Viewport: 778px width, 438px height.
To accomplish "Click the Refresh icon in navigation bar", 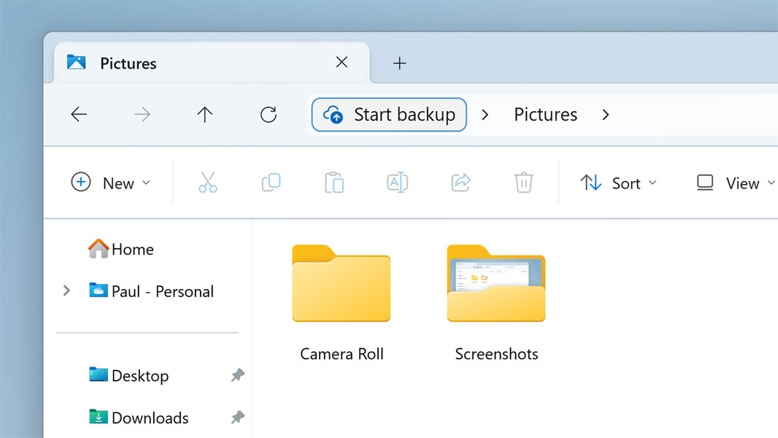I will tap(269, 115).
